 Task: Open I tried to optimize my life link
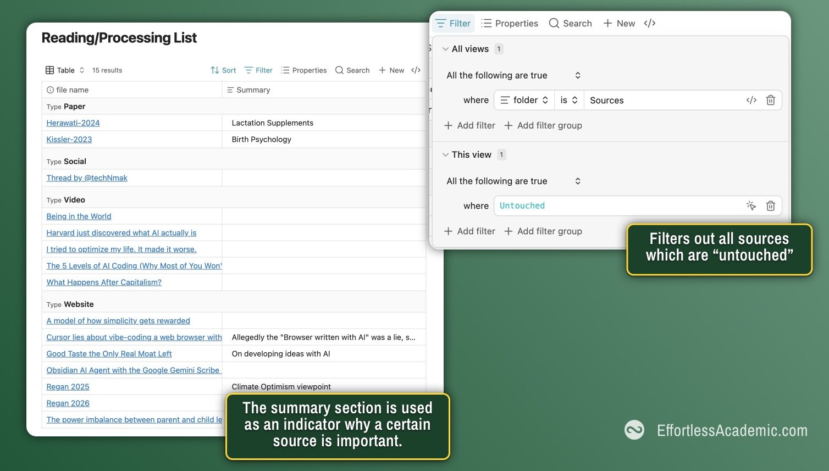(121, 250)
